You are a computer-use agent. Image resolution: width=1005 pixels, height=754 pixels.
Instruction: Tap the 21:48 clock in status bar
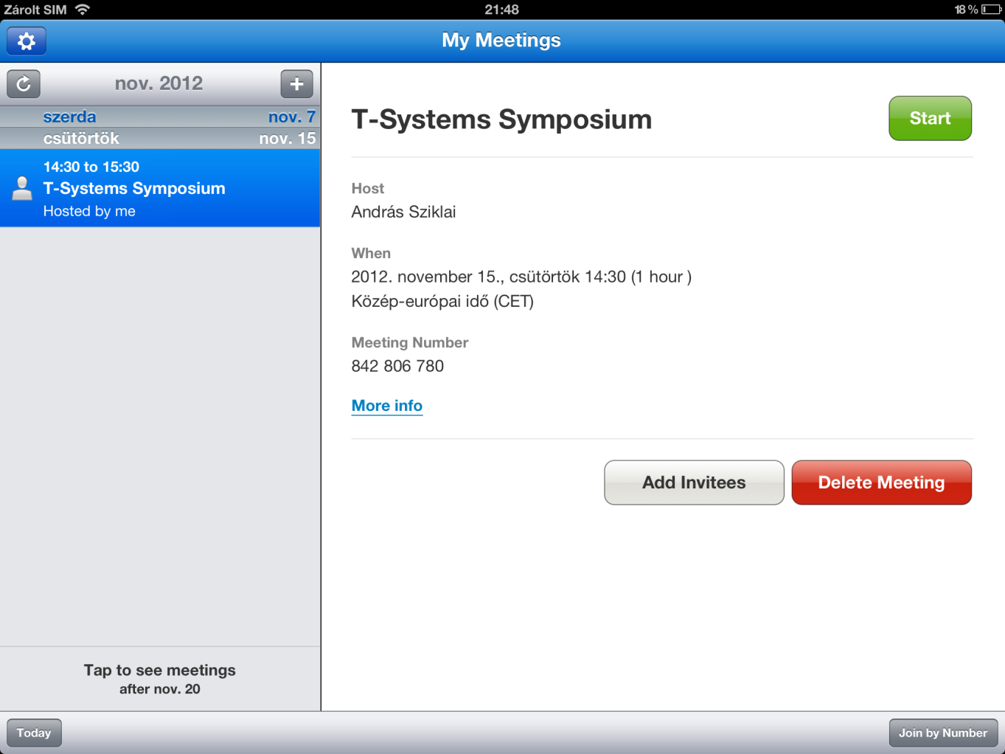(502, 10)
